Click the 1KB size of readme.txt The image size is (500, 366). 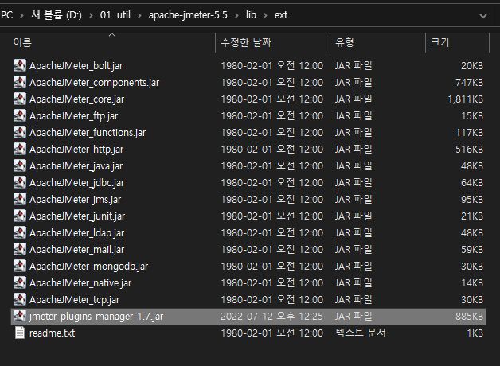475,333
